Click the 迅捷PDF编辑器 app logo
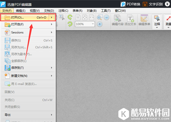This screenshot has height=122, width=171. click(x=3, y=4)
